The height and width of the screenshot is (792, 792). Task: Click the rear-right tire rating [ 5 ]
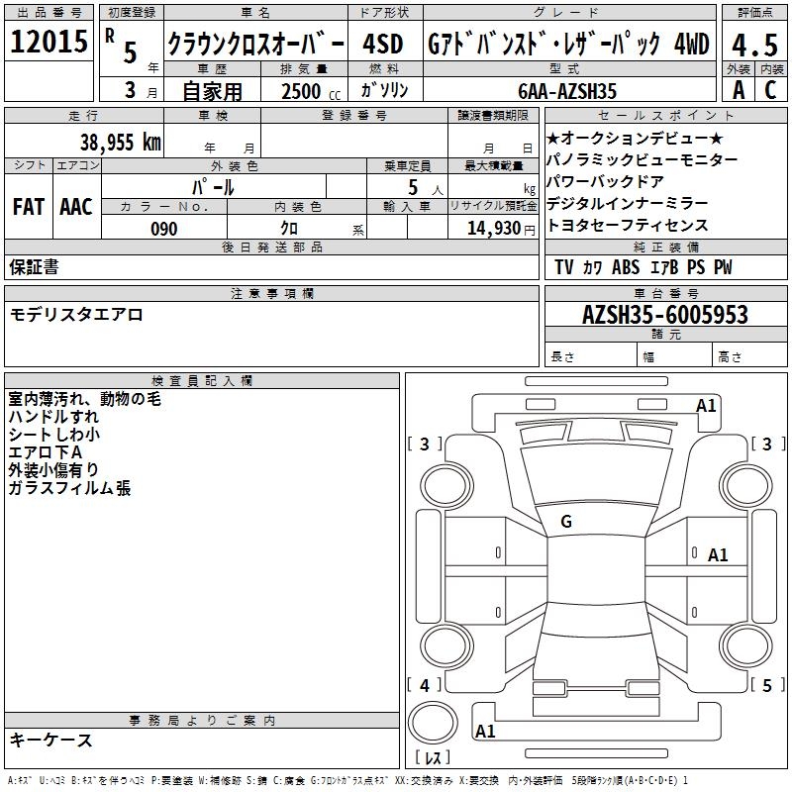click(768, 685)
